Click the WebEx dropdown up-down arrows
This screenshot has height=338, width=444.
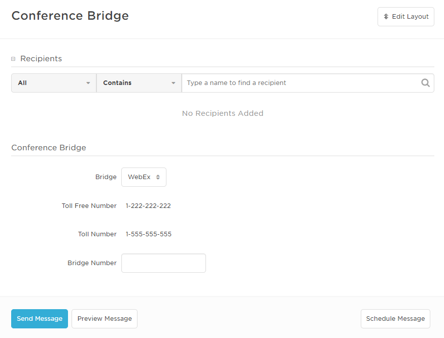click(158, 177)
